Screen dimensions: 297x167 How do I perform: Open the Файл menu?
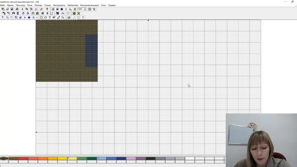[2, 5]
